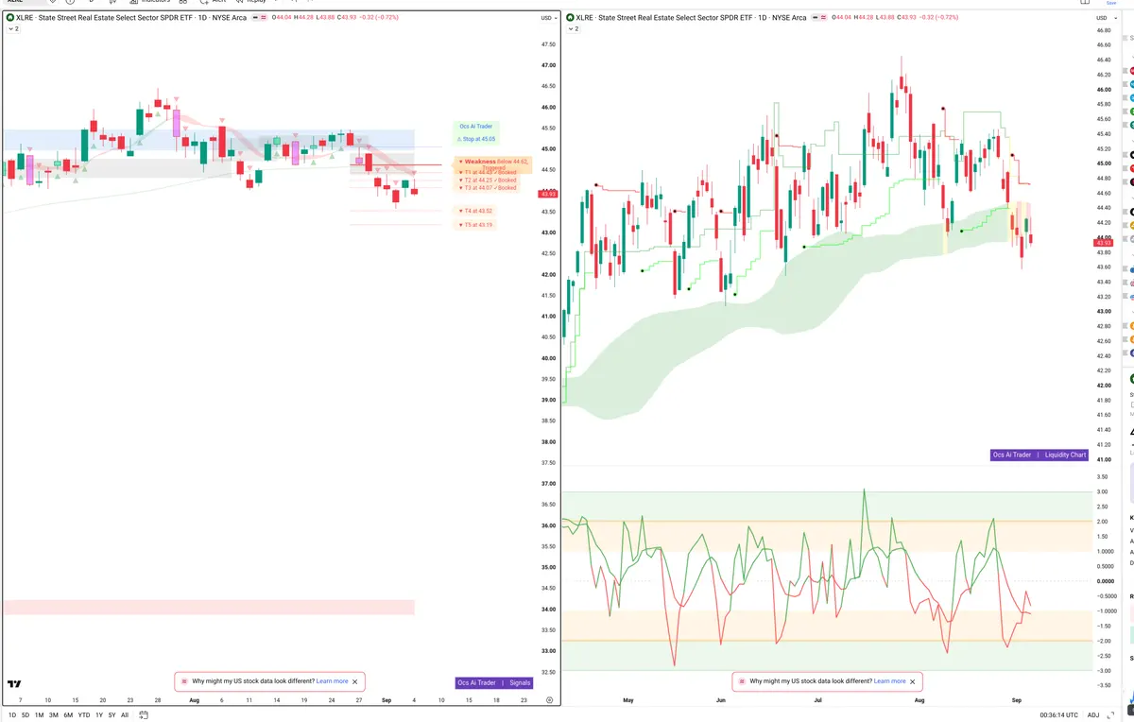Click the 'Stop at 45.05' label
The width and height of the screenshot is (1134, 722).
click(x=476, y=139)
